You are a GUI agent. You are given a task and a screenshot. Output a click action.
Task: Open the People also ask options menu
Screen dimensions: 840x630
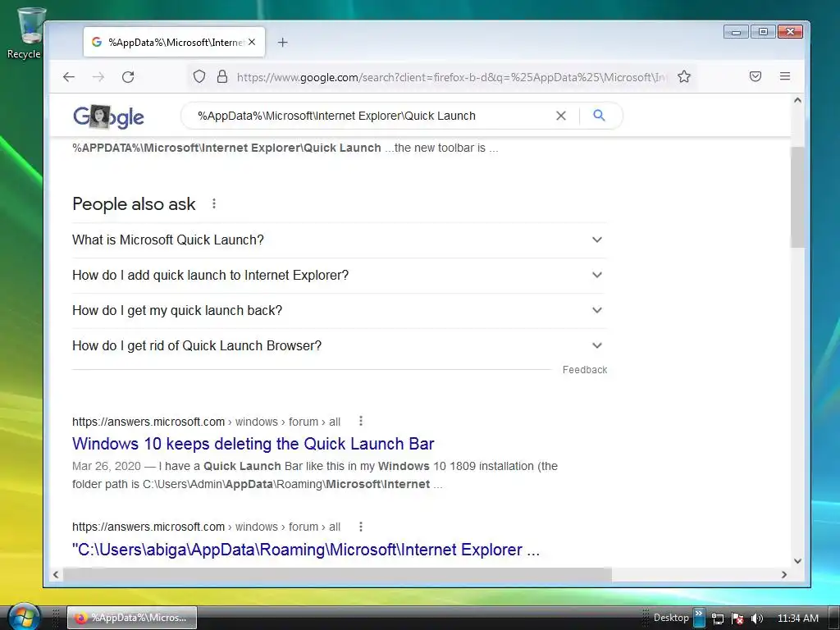point(214,203)
